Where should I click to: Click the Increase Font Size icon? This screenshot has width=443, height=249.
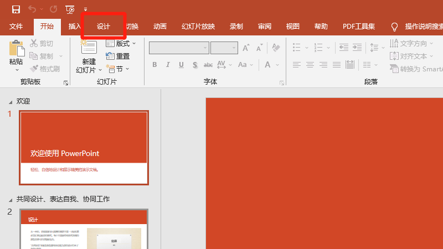246,48
